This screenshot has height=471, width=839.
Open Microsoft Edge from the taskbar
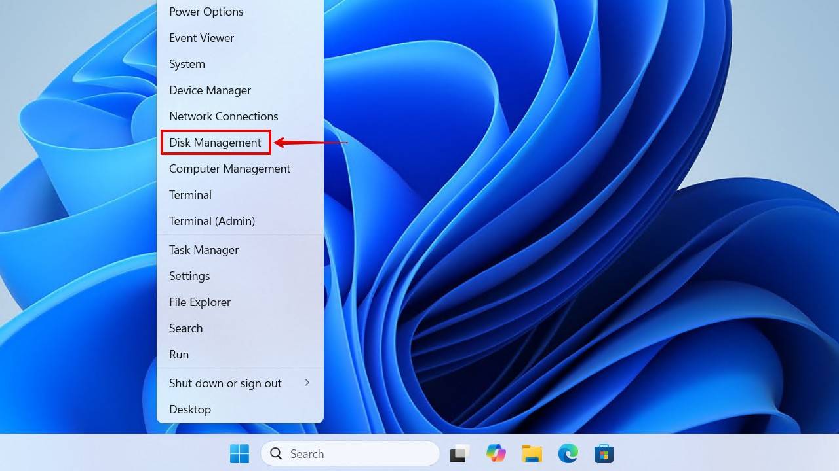click(567, 453)
